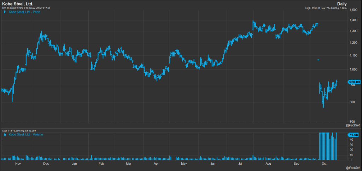Click the 1,500 price axis label
The width and height of the screenshot is (362, 171).
point(354,10)
